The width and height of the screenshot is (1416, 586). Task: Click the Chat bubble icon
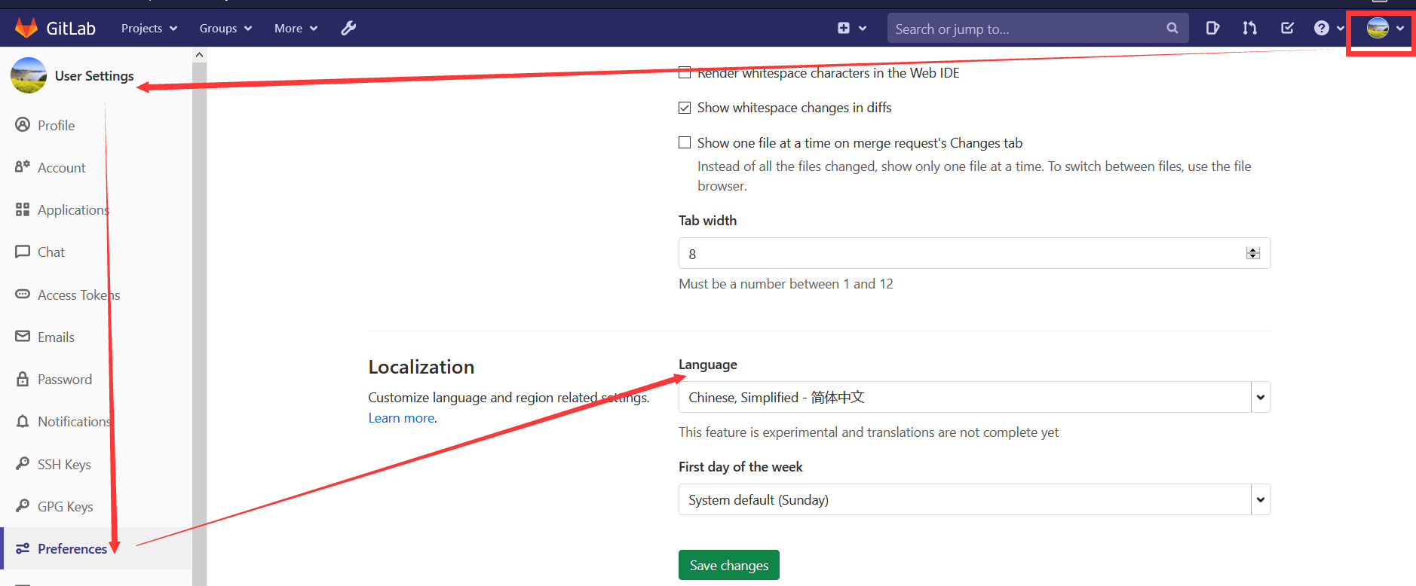tap(23, 252)
